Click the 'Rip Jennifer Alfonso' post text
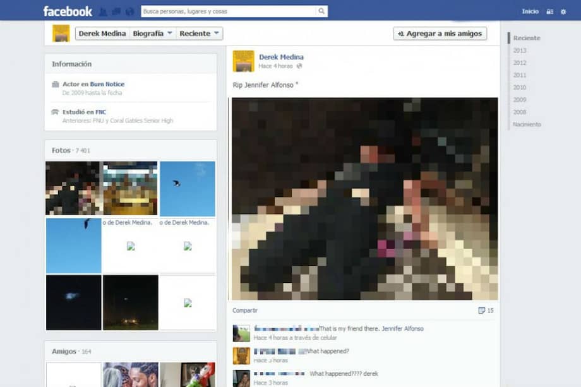Image resolution: width=581 pixels, height=387 pixels. [x=265, y=85]
